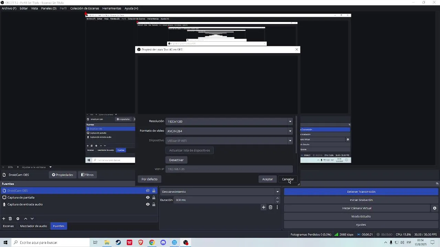Screen dimensions: 440x247
Task: Hide the Captura de pantalla source
Action: click(148, 198)
